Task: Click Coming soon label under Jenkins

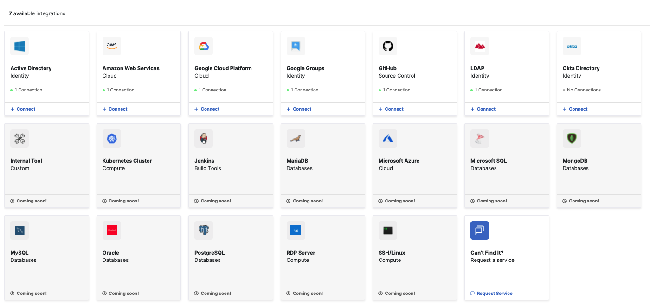Action: coord(212,201)
